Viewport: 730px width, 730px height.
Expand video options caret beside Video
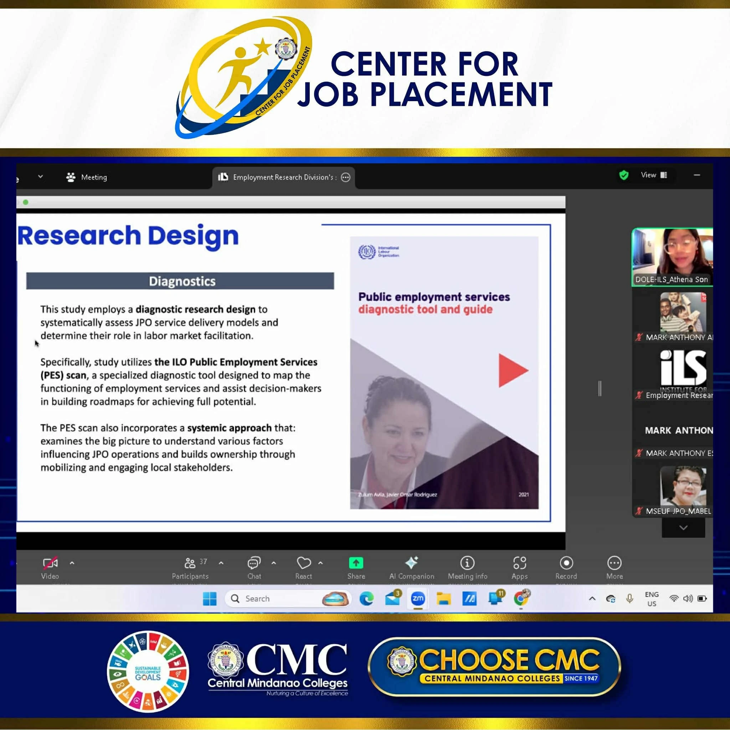tap(72, 563)
